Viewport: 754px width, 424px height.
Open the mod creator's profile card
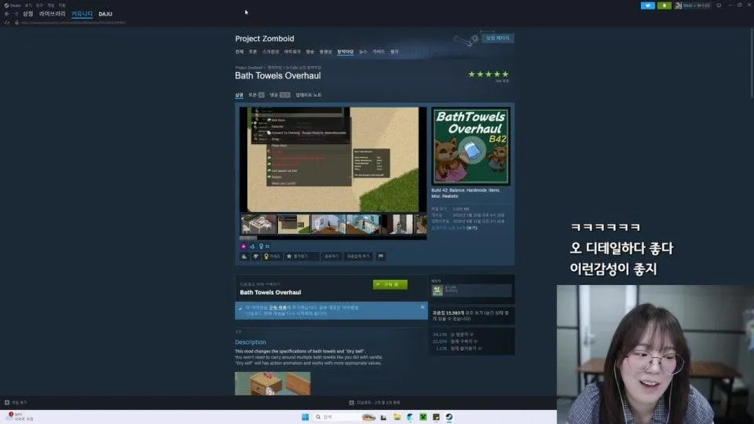pyautogui.click(x=471, y=290)
